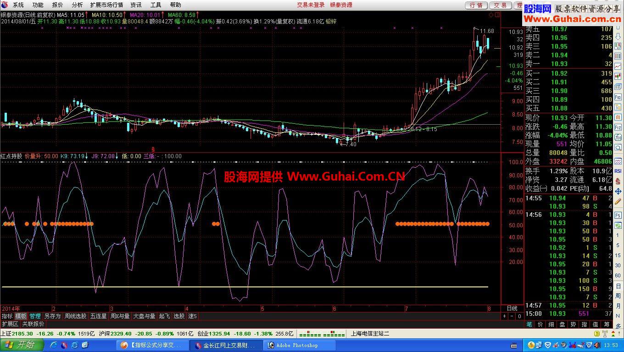
Task: Click the 另存为 template button
Action: pyautogui.click(x=52, y=316)
